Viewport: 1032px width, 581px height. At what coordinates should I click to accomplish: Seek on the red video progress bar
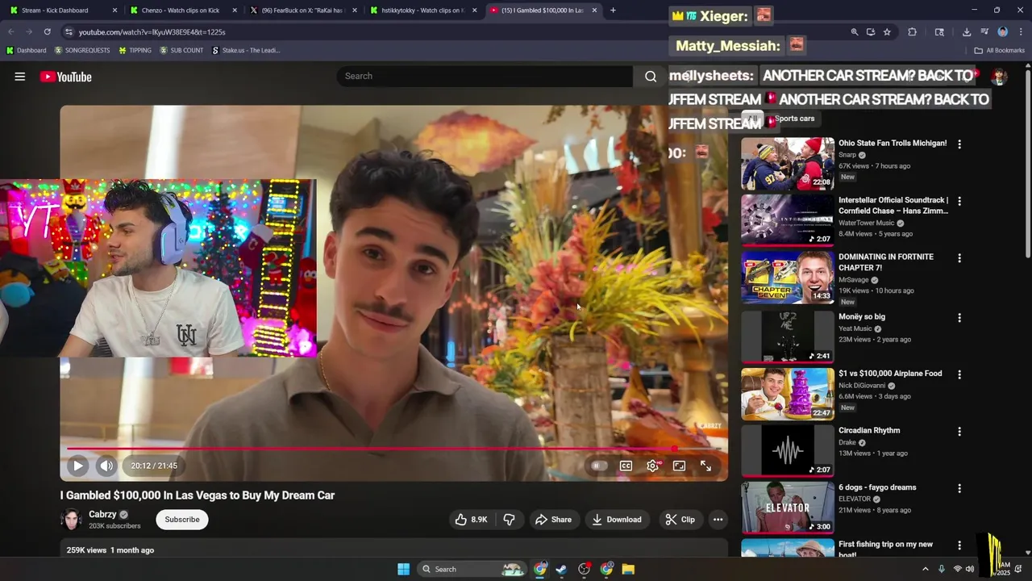pyautogui.click(x=394, y=449)
